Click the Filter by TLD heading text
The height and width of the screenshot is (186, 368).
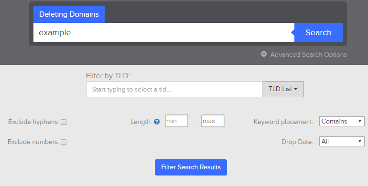click(108, 76)
